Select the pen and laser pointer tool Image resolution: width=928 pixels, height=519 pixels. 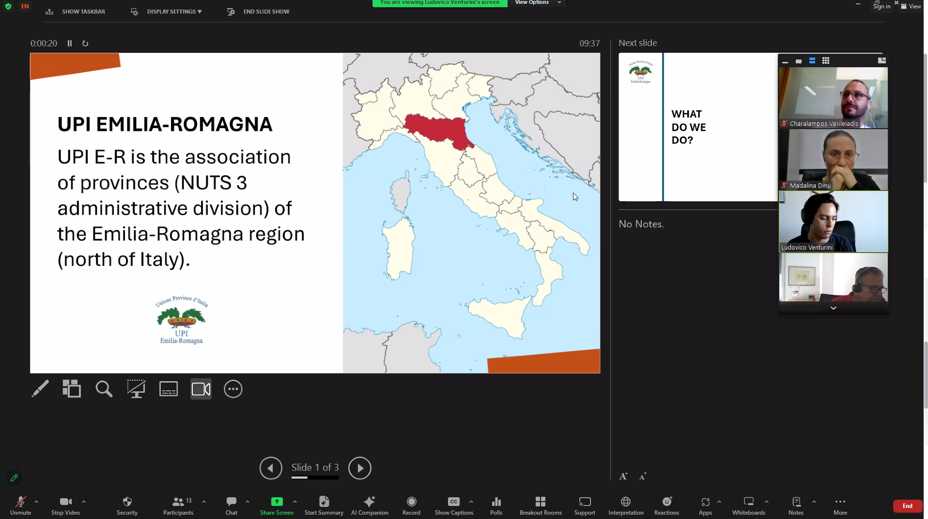(40, 389)
